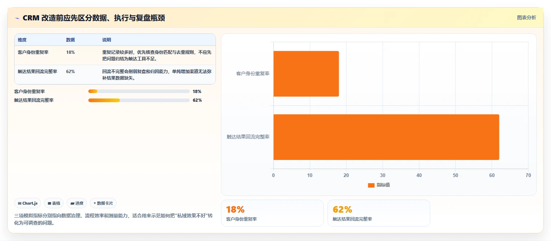551x241 pixels.
Task: Click the 18% value in the table
Action: click(71, 52)
